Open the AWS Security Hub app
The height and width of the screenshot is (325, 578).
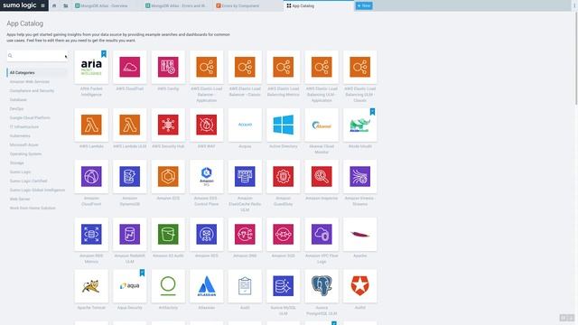168,125
